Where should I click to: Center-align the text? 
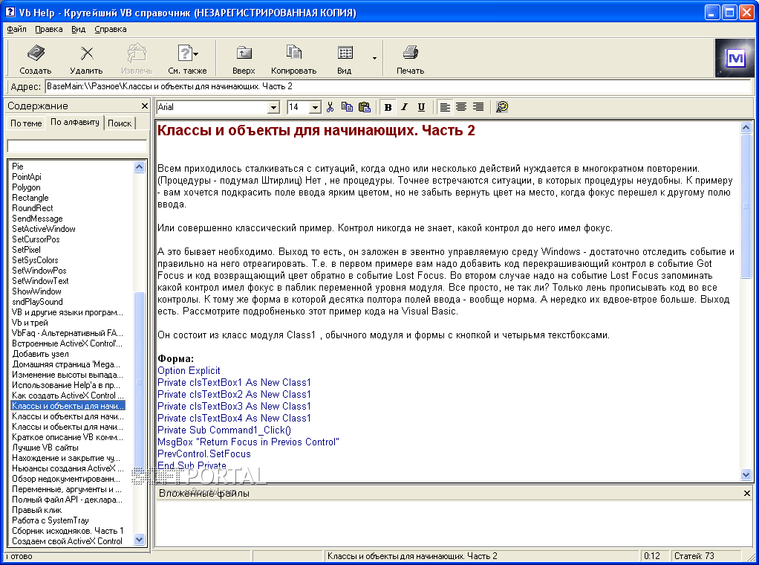(461, 107)
